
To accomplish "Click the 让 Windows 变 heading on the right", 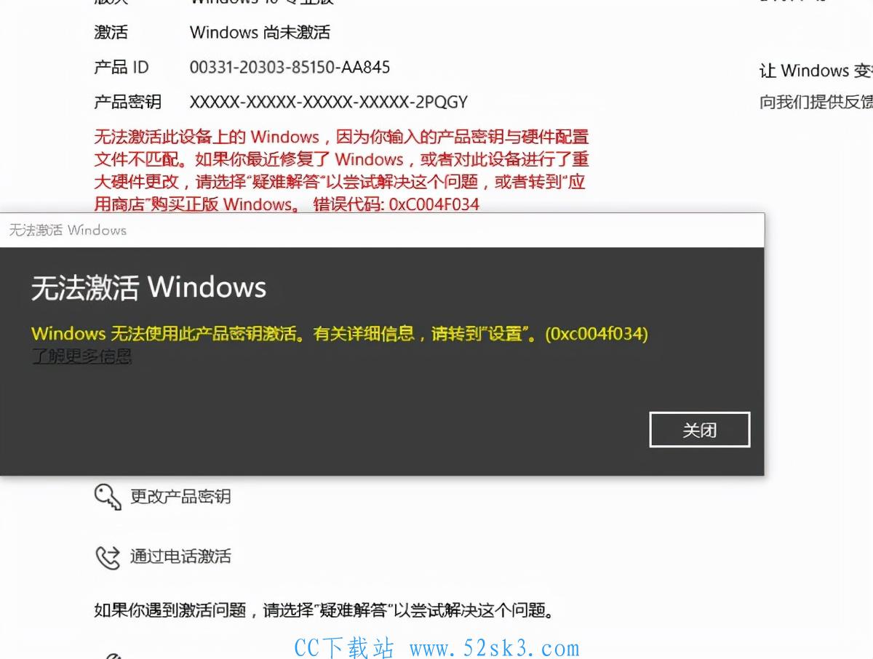I will pyautogui.click(x=816, y=71).
